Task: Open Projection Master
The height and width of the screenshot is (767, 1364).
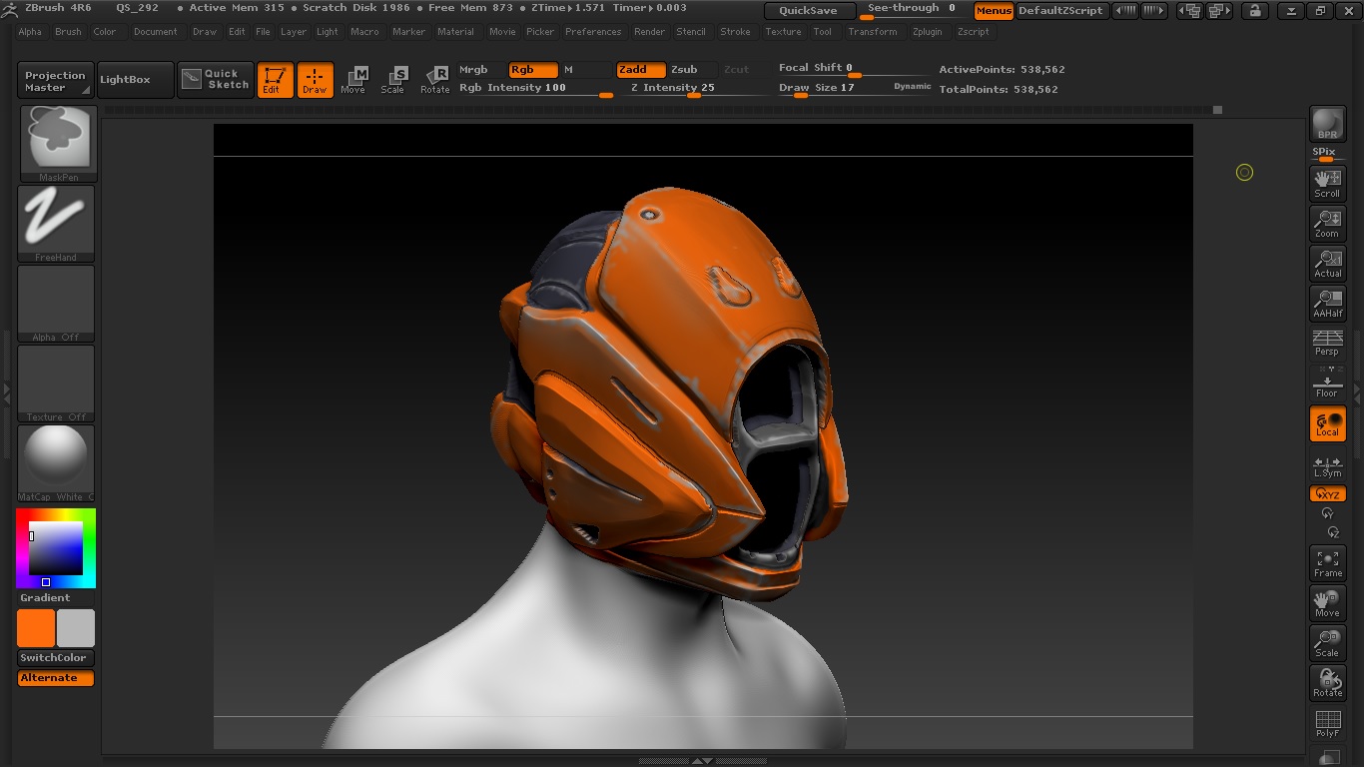Action: 56,81
